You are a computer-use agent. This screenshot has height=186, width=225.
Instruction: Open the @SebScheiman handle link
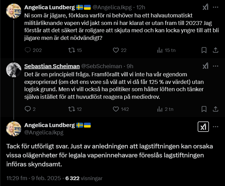tap(102, 66)
